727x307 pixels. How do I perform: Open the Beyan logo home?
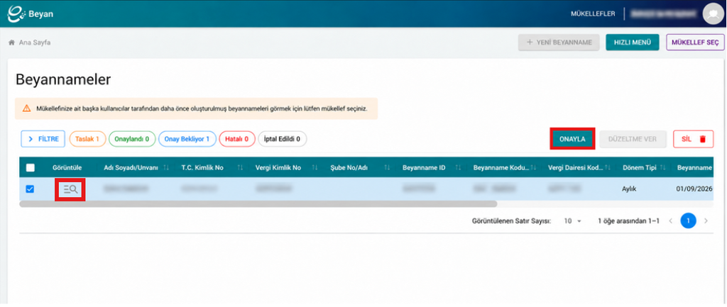point(31,14)
